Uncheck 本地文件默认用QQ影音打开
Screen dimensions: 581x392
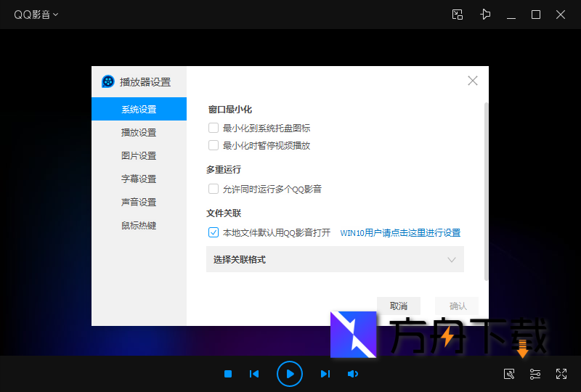[x=214, y=233]
